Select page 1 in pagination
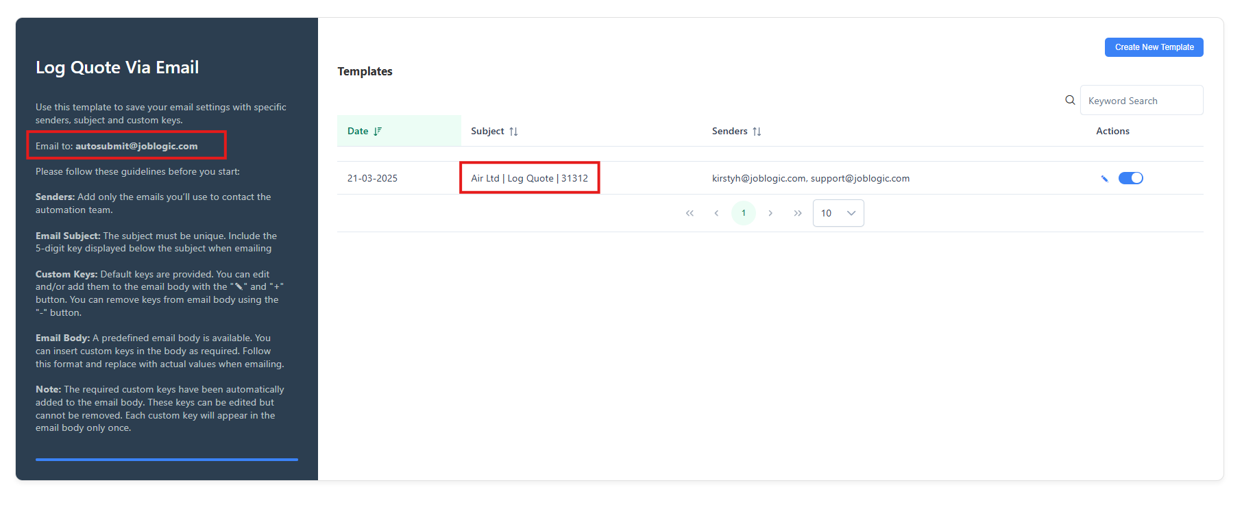 [744, 213]
